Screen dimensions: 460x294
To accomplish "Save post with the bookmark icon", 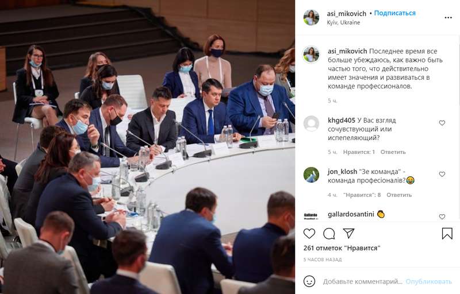I will pyautogui.click(x=447, y=234).
